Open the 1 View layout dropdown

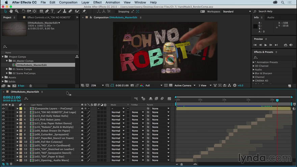click(x=205, y=85)
